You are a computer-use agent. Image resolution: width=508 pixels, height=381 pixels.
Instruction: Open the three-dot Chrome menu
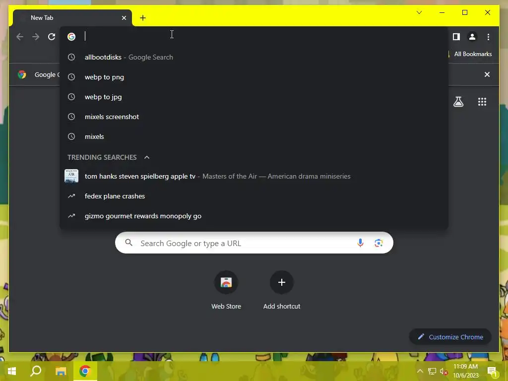pos(488,37)
